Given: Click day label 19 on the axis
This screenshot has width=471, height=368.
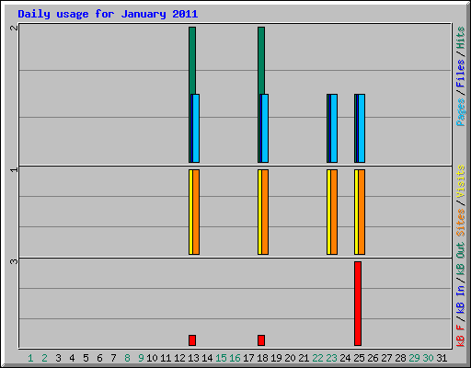Looking at the screenshot, I should coord(276,358).
